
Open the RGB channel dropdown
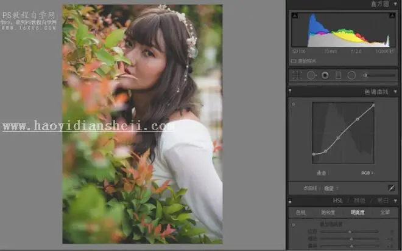pyautogui.click(x=367, y=173)
